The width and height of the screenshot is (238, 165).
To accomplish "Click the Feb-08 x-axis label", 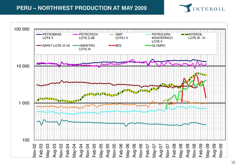I will coord(175,151).
